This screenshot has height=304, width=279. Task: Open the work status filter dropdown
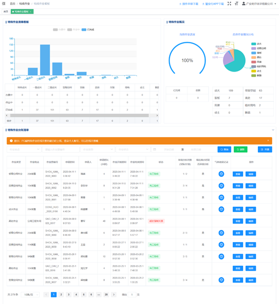pos(133,150)
